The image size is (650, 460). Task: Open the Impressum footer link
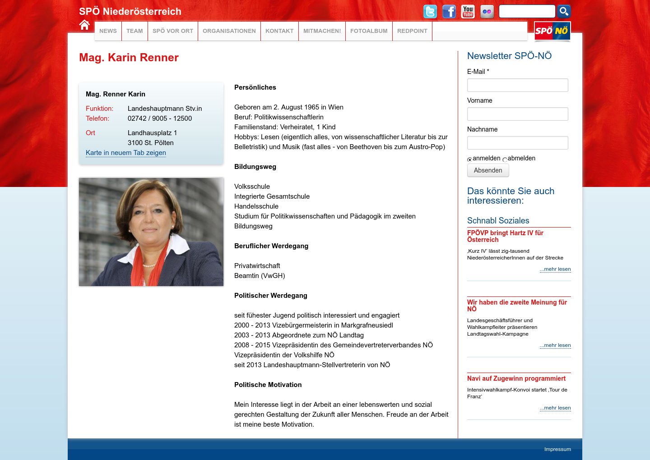[557, 449]
